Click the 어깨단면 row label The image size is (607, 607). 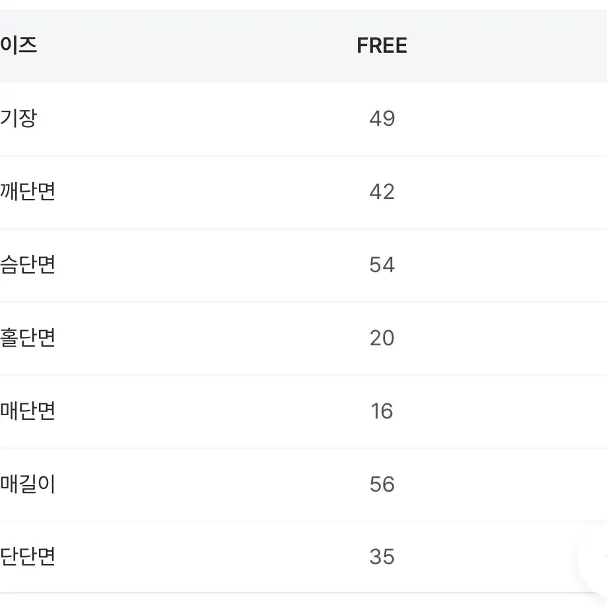[x=28, y=192]
